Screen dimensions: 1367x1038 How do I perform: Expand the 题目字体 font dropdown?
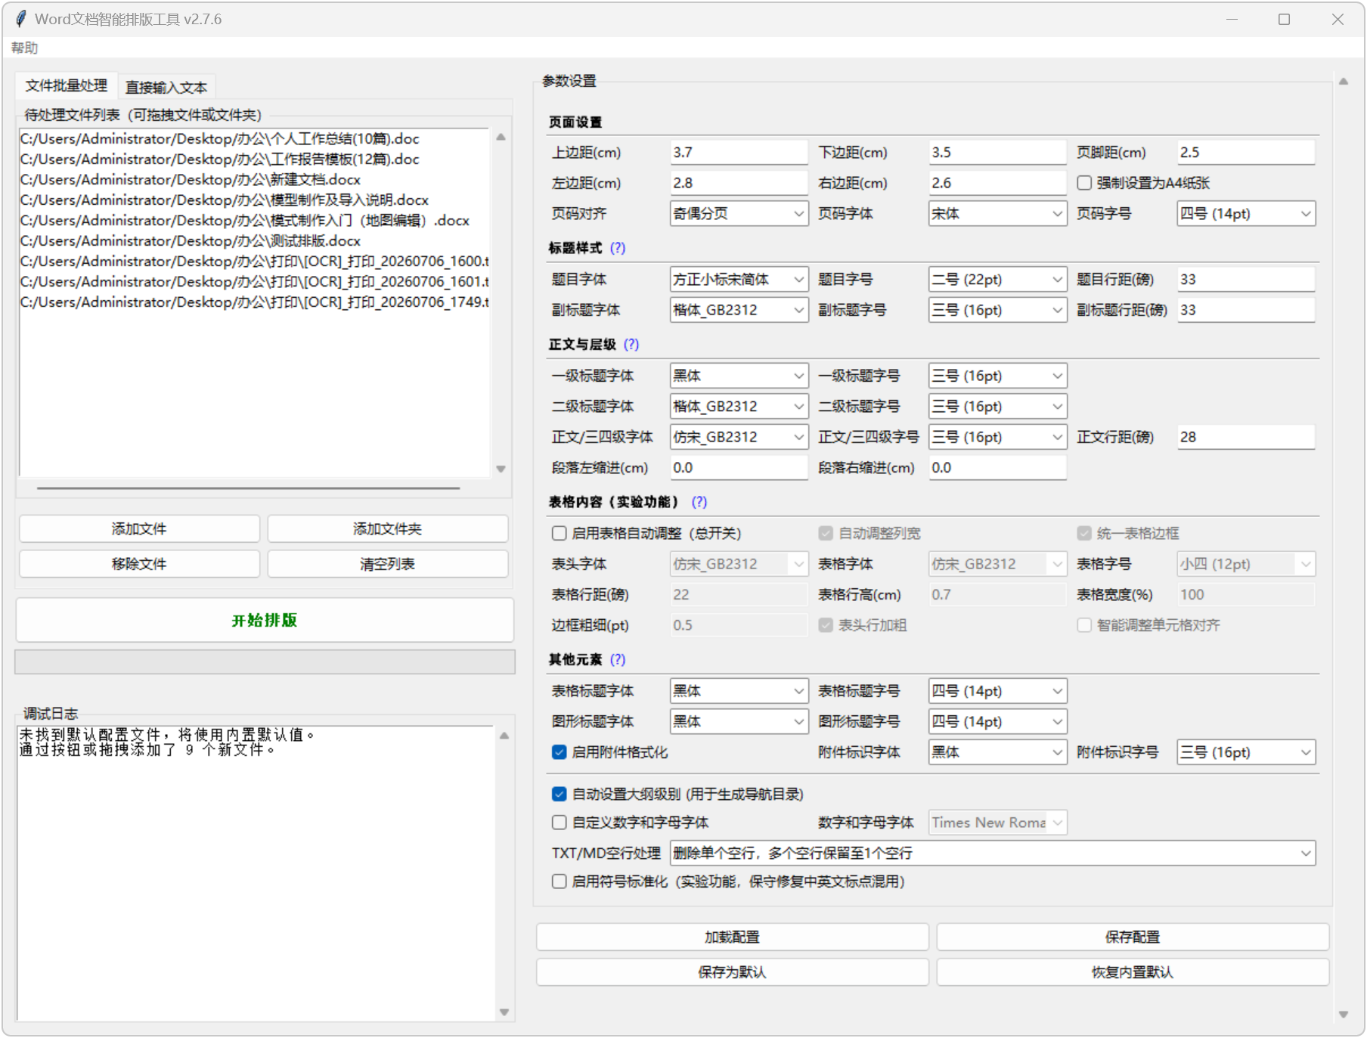point(739,280)
